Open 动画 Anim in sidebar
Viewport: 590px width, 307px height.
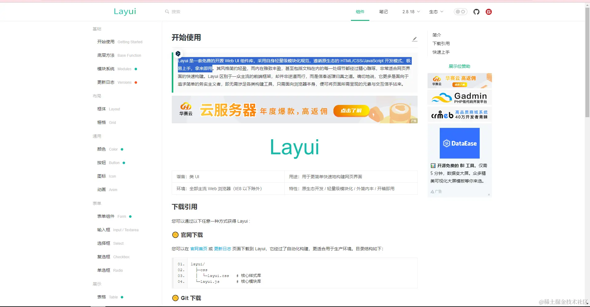[x=107, y=190]
